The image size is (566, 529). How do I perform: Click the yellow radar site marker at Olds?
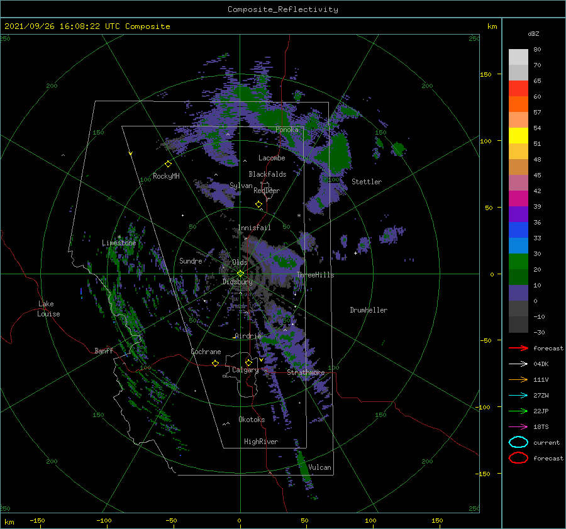[240, 274]
